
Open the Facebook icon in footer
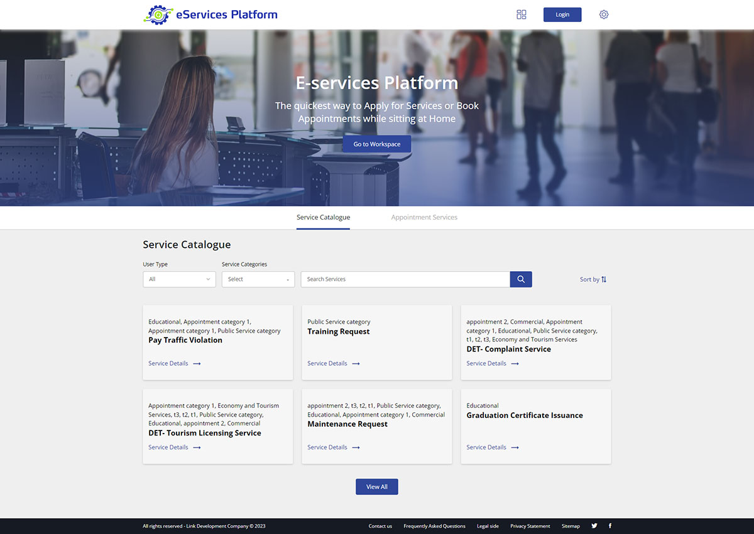[609, 526]
